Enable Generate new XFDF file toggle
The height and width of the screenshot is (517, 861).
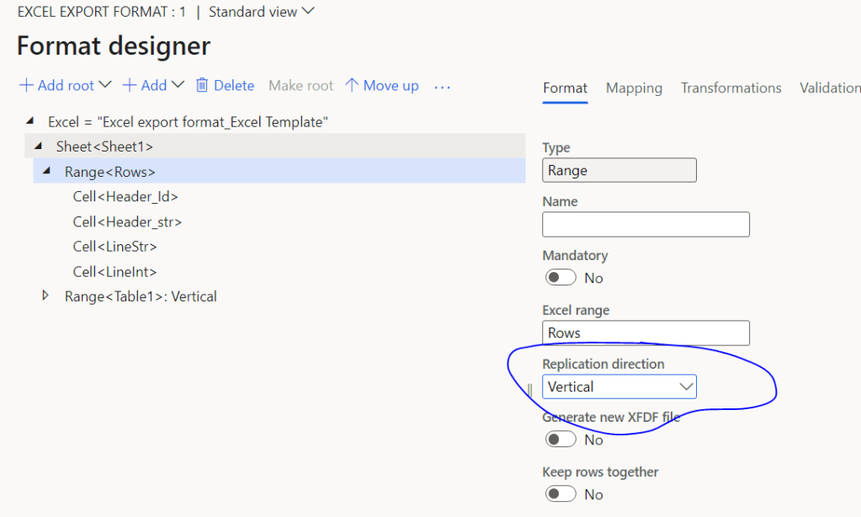pos(561,440)
